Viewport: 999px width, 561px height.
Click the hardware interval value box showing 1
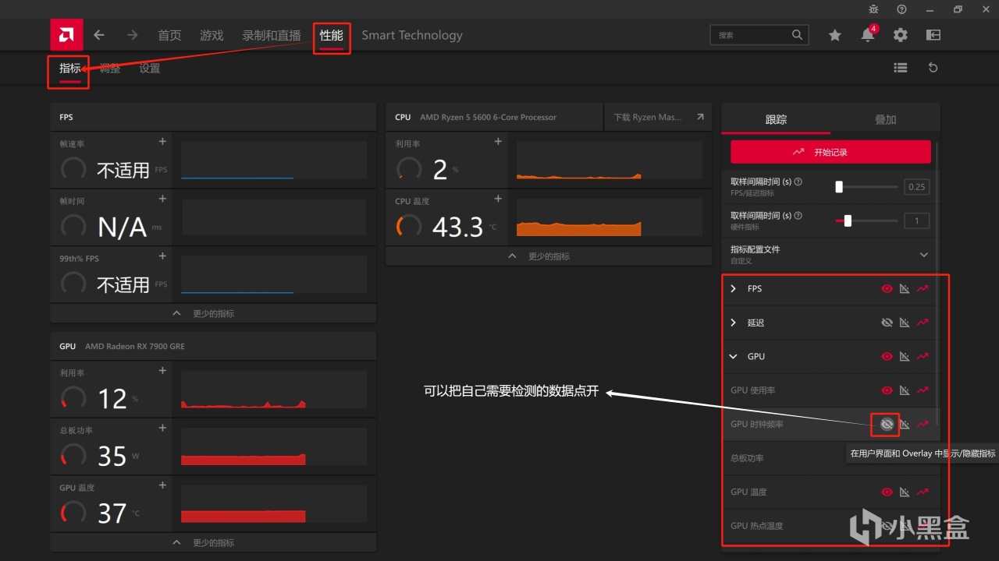click(x=917, y=221)
